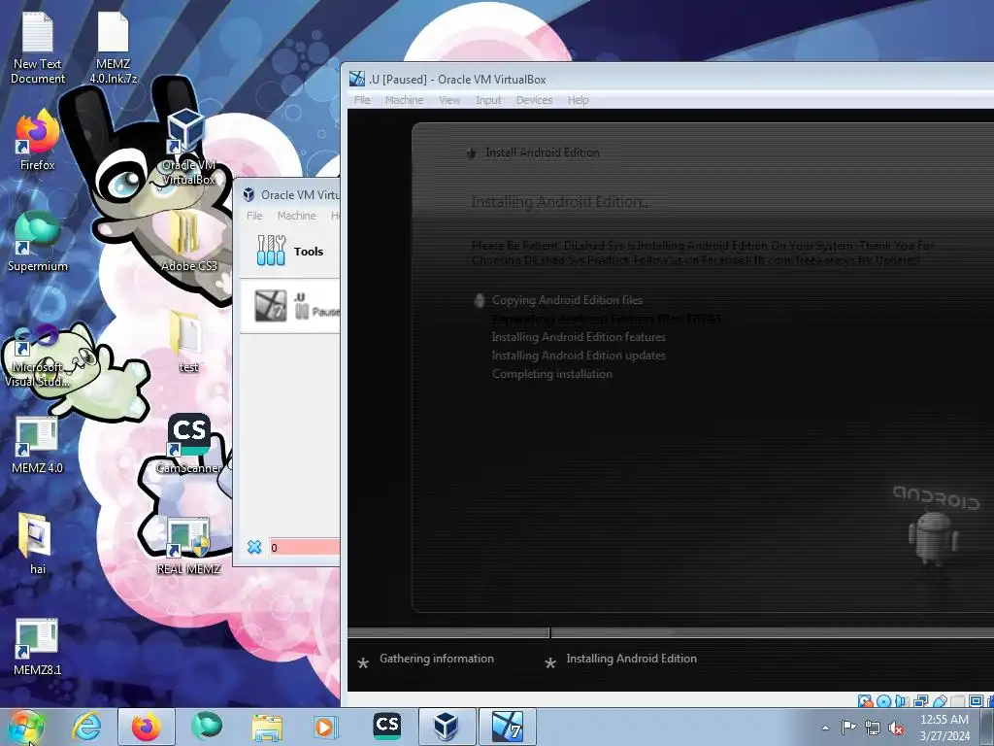The width and height of the screenshot is (994, 746).
Task: Select the .U paused VM thumbnail
Action: (x=270, y=305)
